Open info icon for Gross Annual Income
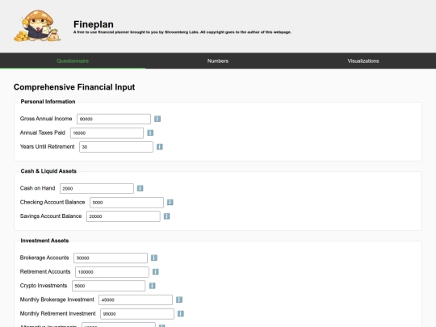This screenshot has height=327, width=436. click(x=157, y=119)
